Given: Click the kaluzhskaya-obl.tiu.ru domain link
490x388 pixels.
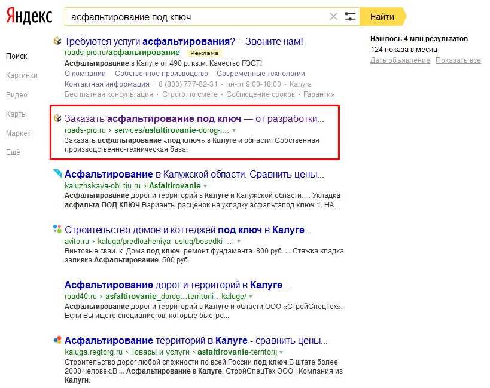Looking at the screenshot, I should coord(102,186).
